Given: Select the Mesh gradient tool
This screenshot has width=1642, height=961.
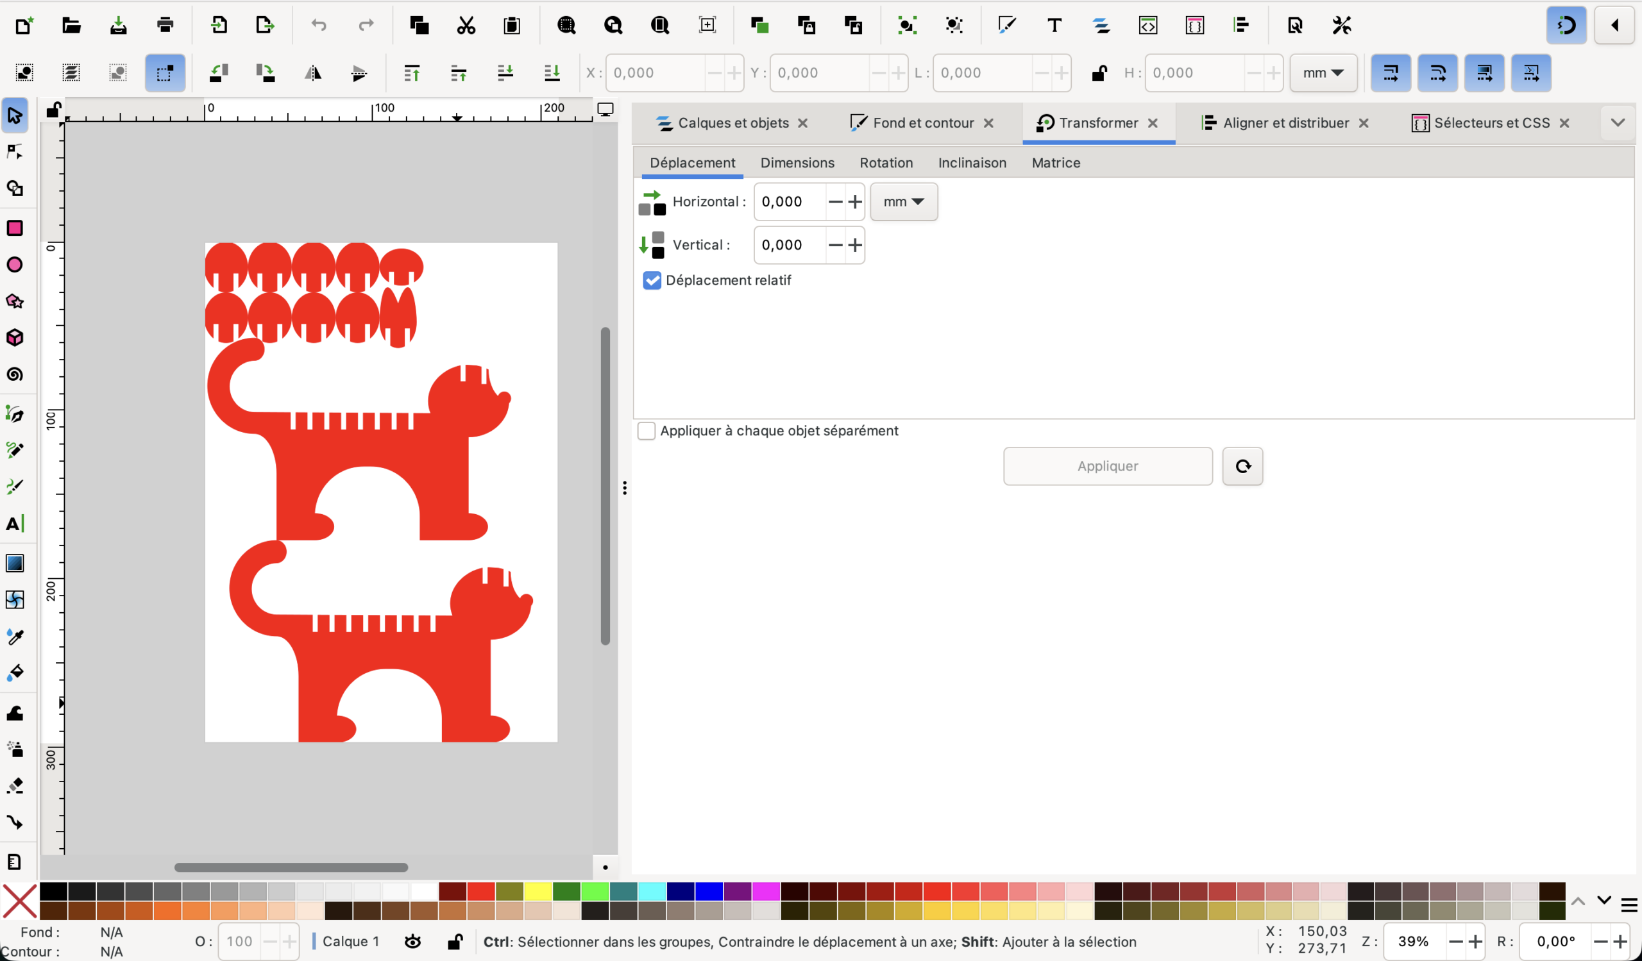Looking at the screenshot, I should click(x=14, y=599).
